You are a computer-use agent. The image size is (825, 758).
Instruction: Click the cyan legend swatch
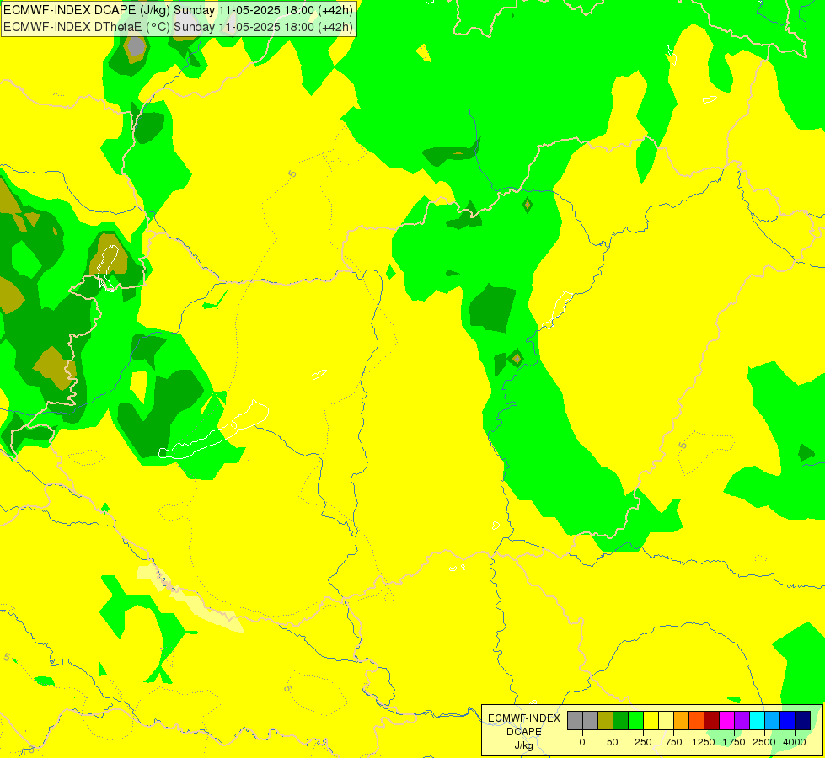pos(757,720)
